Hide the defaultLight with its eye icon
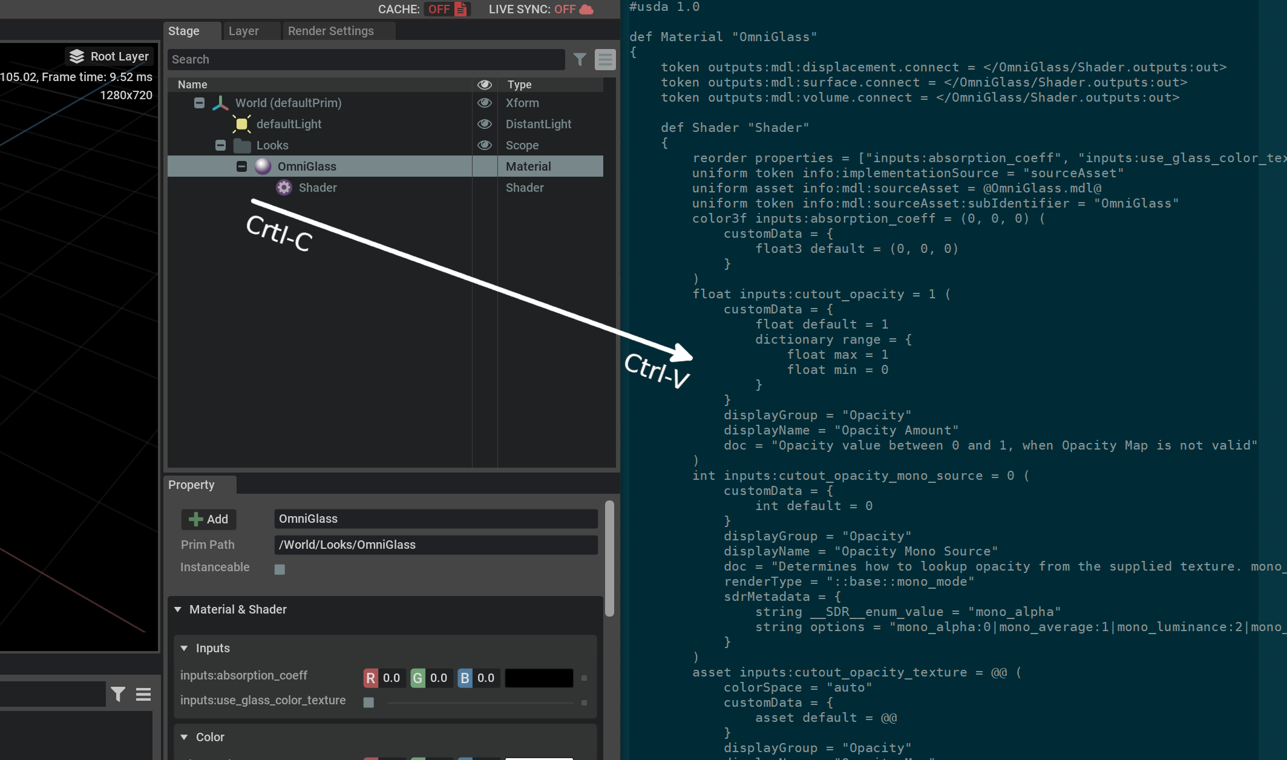Screen dimensions: 1287x760 coord(484,124)
